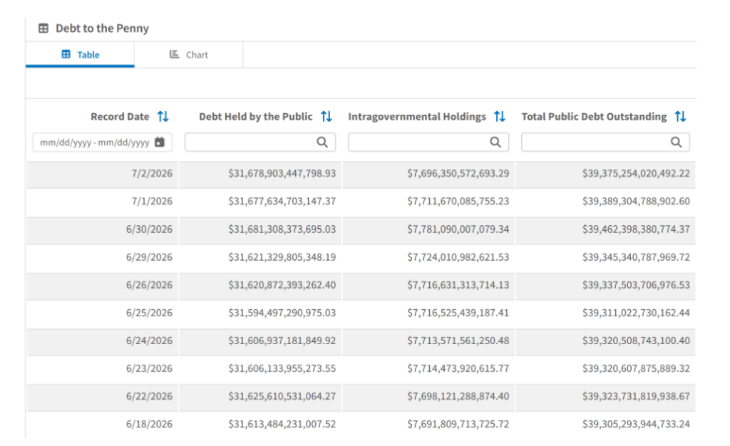Viewport: 730px width, 446px height.
Task: Sort Debt Held by the Public column
Action: coord(327,116)
